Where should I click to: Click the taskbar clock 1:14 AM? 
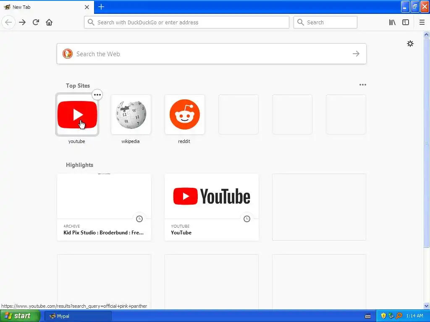[414, 316]
